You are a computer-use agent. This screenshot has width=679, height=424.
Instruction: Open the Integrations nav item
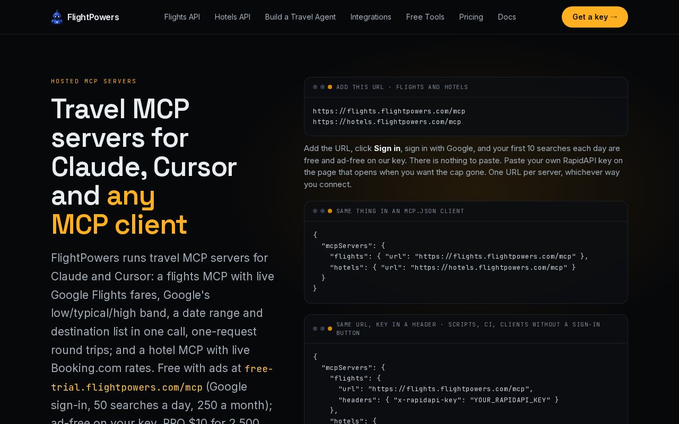(371, 17)
